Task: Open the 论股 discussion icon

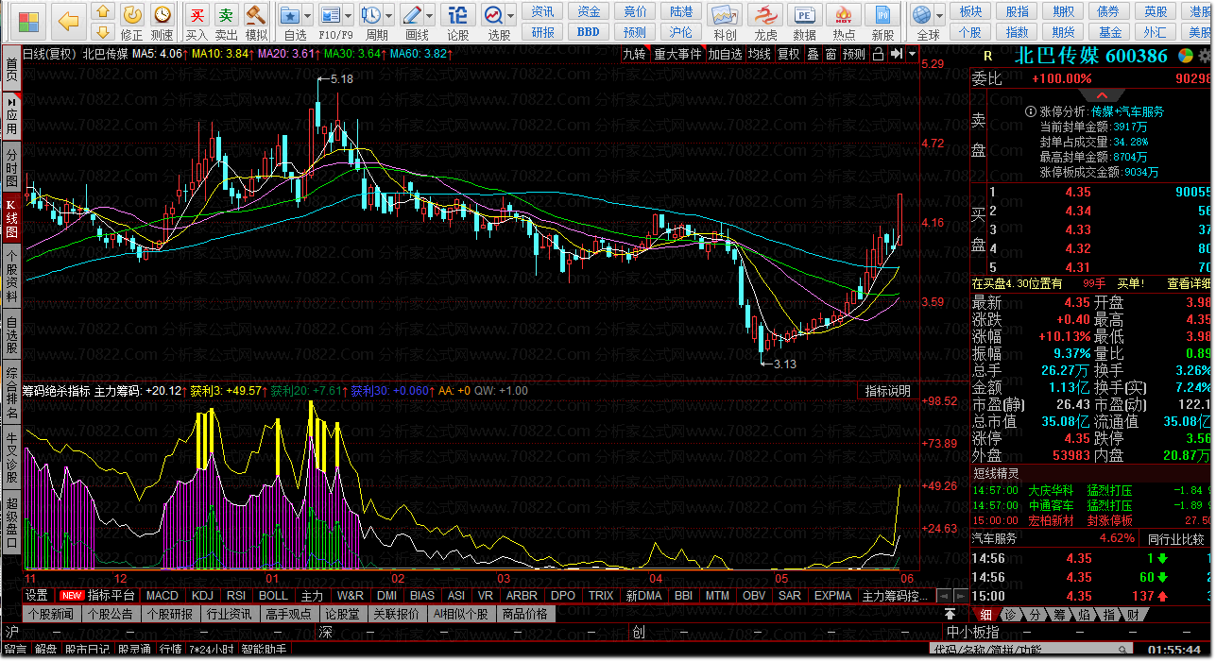Action: 457,15
